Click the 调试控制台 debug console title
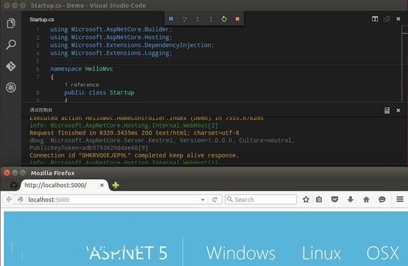The height and width of the screenshot is (266, 408). (41, 110)
